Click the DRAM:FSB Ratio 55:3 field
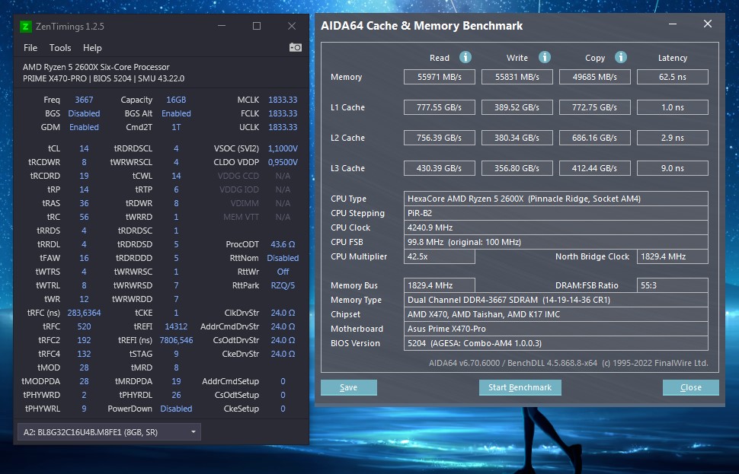The image size is (739, 474). pos(673,285)
